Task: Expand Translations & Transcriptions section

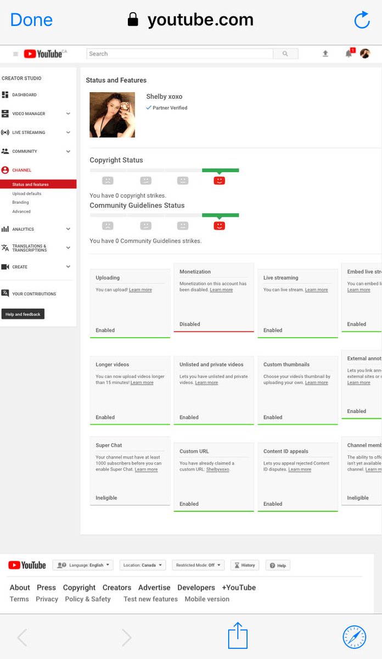Action: [x=68, y=248]
